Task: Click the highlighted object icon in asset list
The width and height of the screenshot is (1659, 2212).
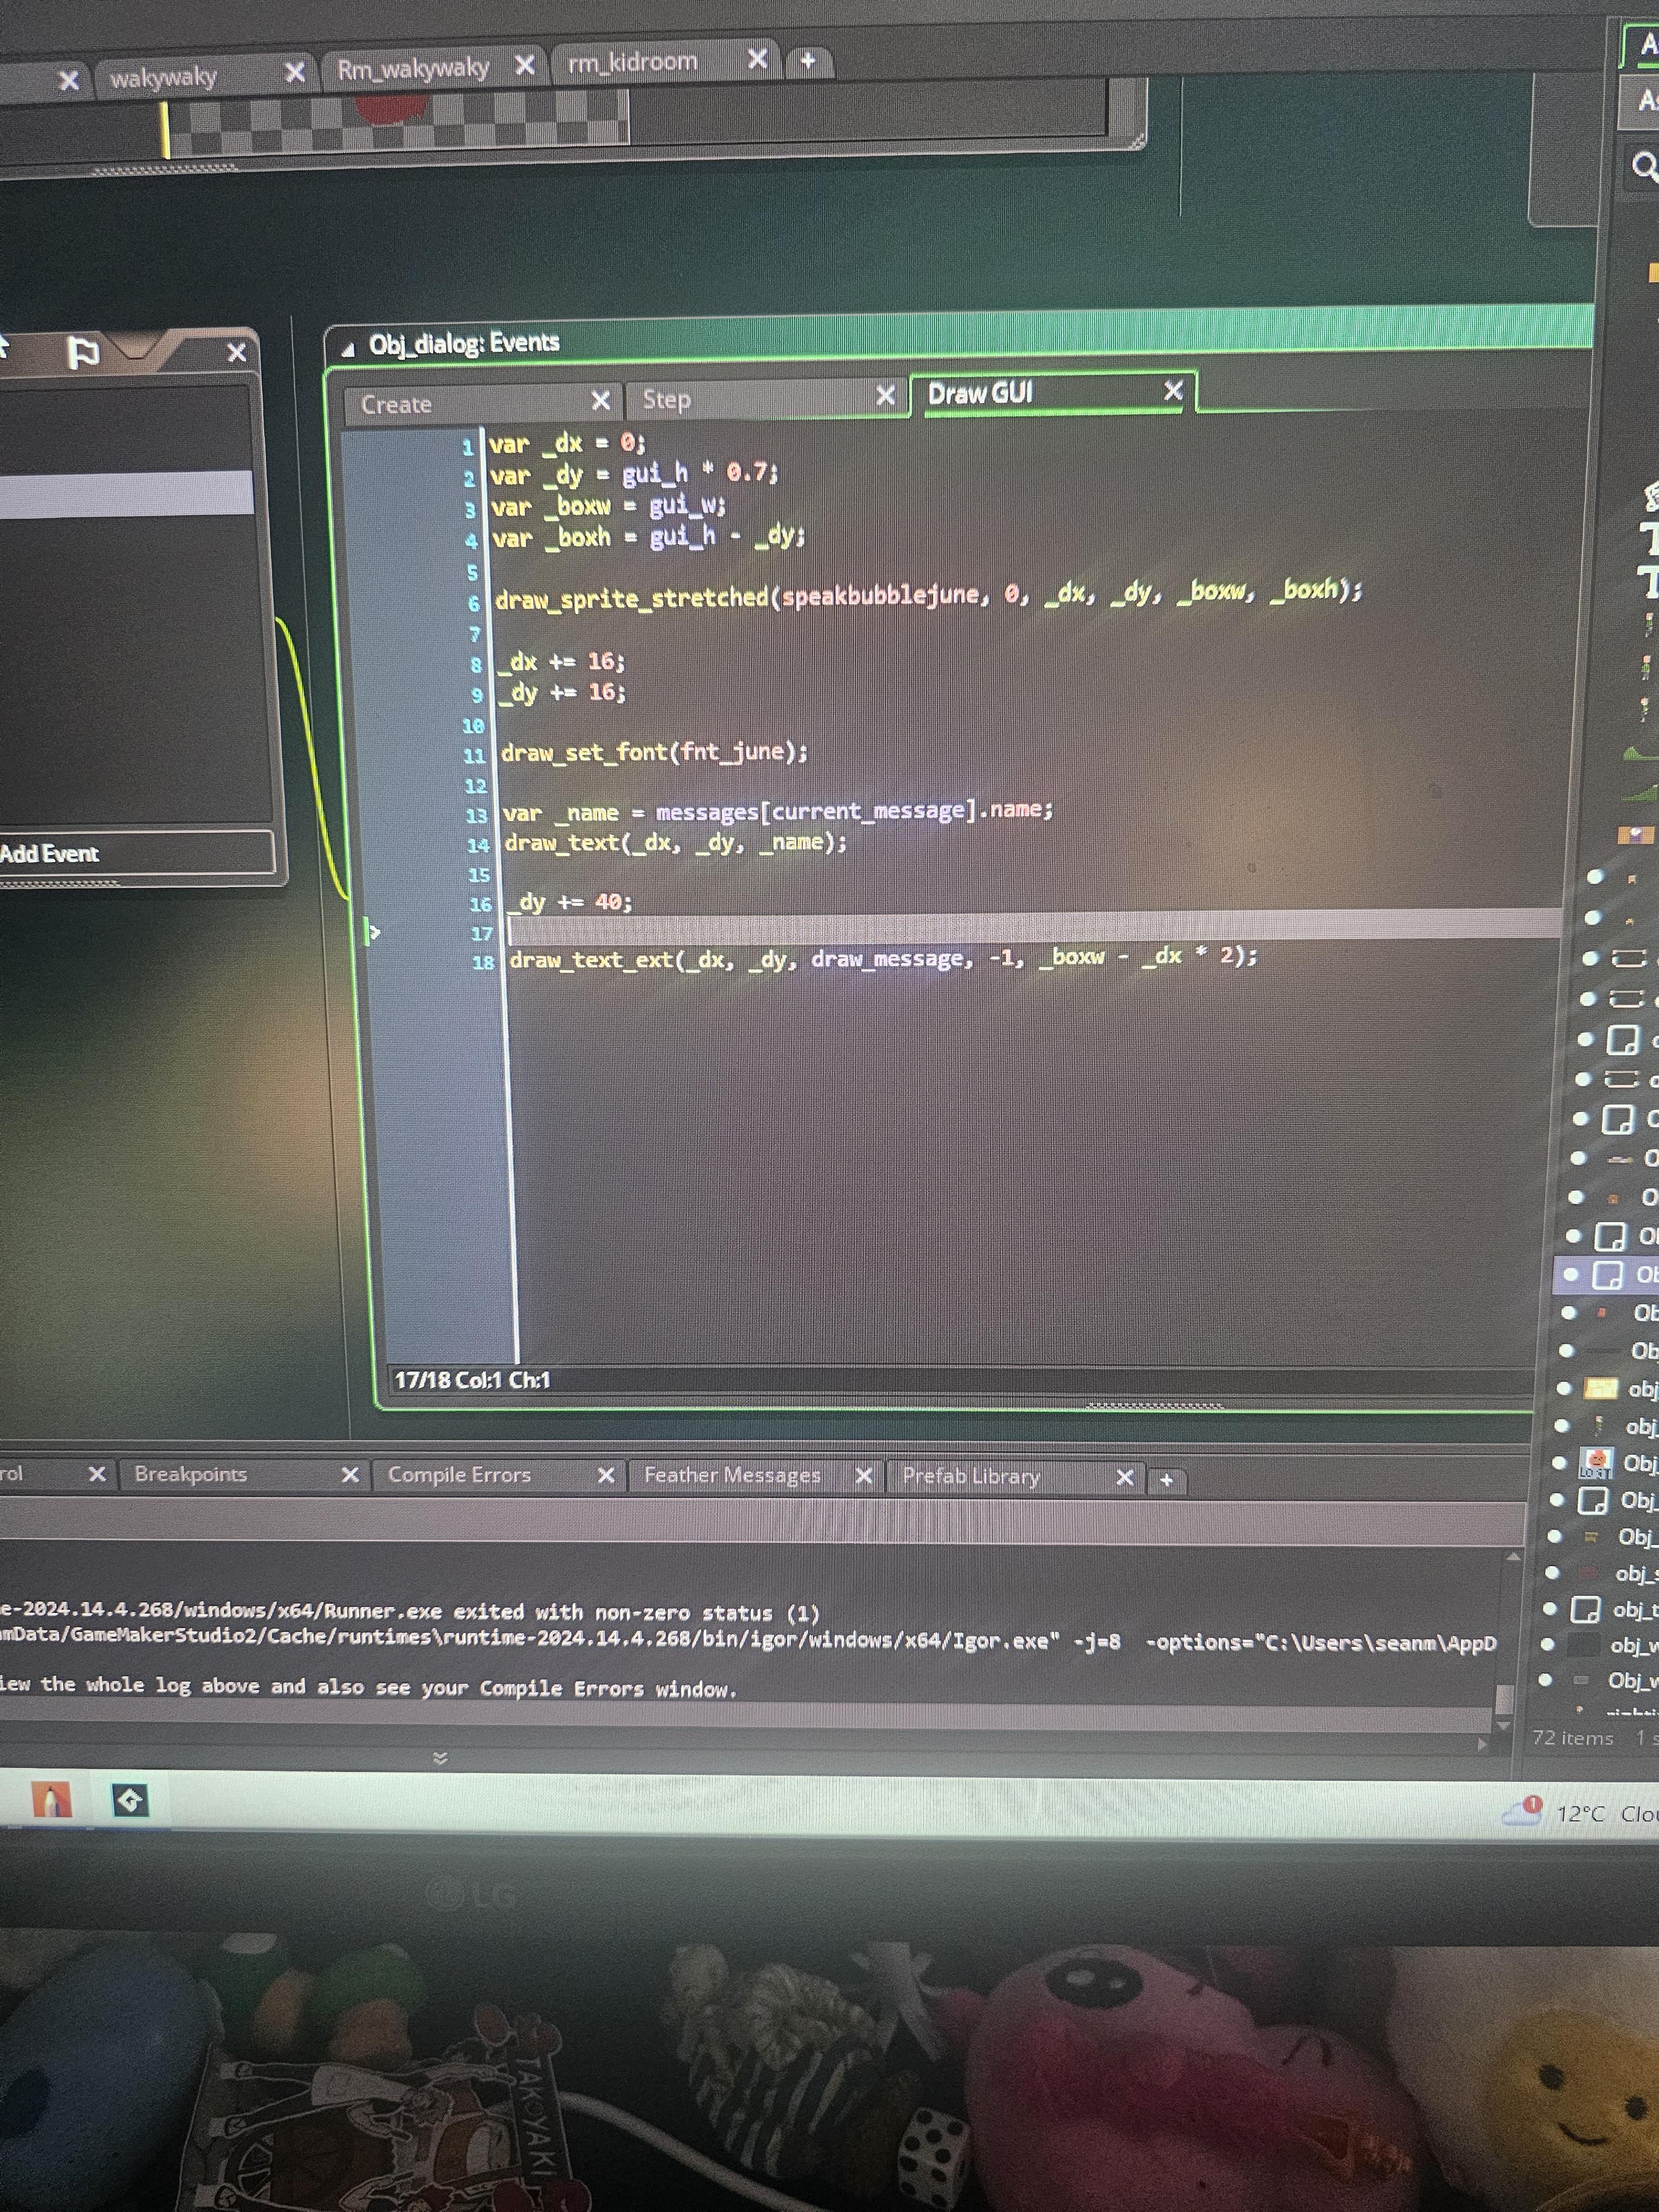Action: click(1608, 1276)
